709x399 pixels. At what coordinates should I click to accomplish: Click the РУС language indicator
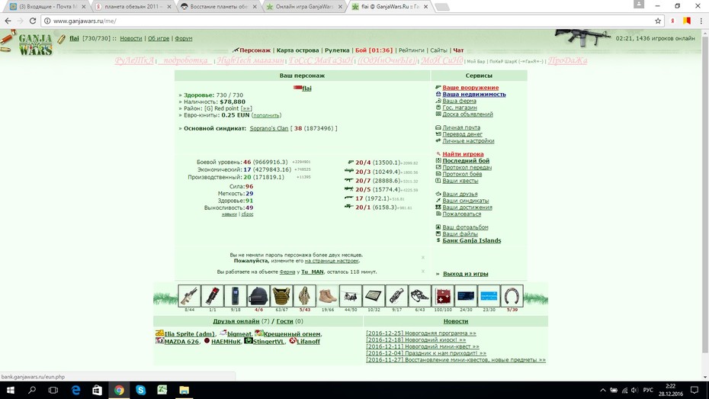[647, 390]
